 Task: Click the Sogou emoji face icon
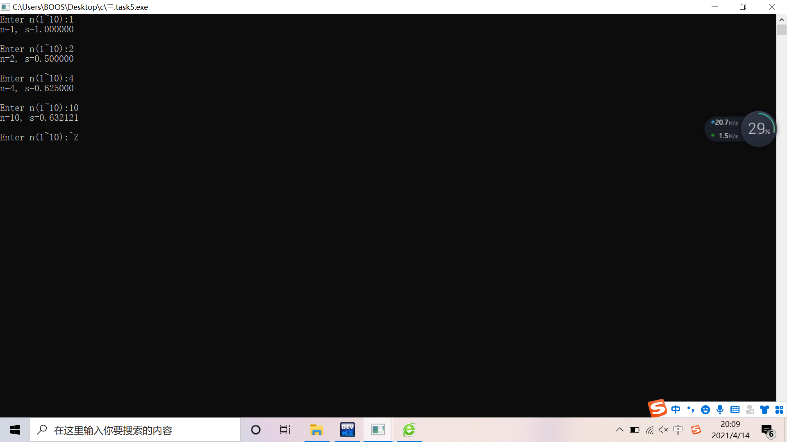point(705,410)
